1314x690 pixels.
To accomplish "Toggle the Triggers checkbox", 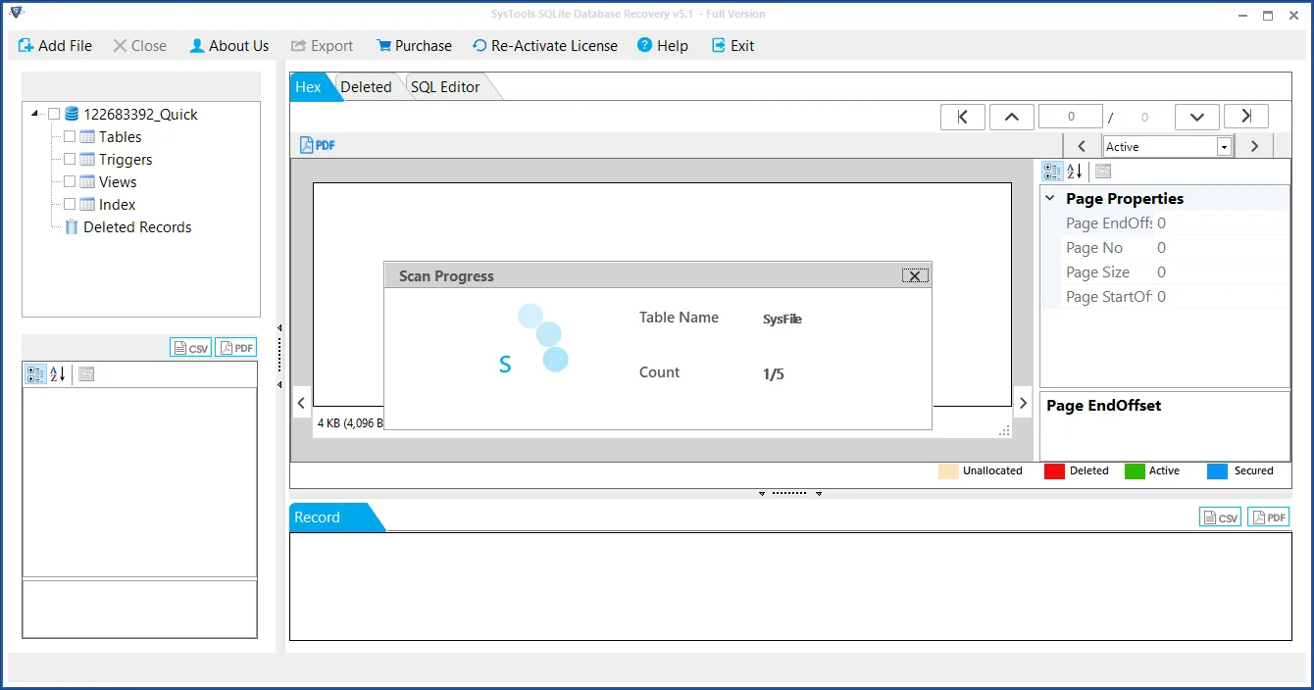I will pyautogui.click(x=70, y=160).
